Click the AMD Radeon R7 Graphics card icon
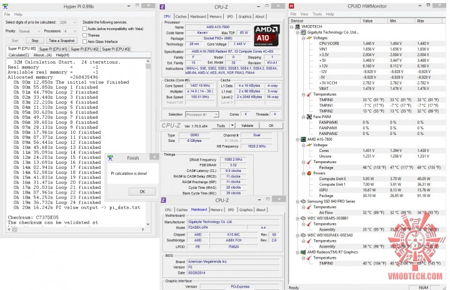 303,252
